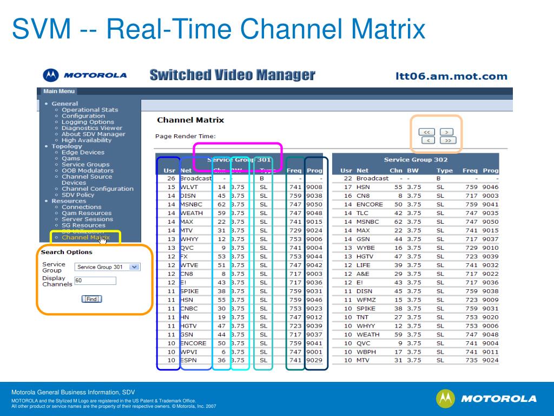This screenshot has width=554, height=416.
Task: Open SG Resources
Action: 83,225
